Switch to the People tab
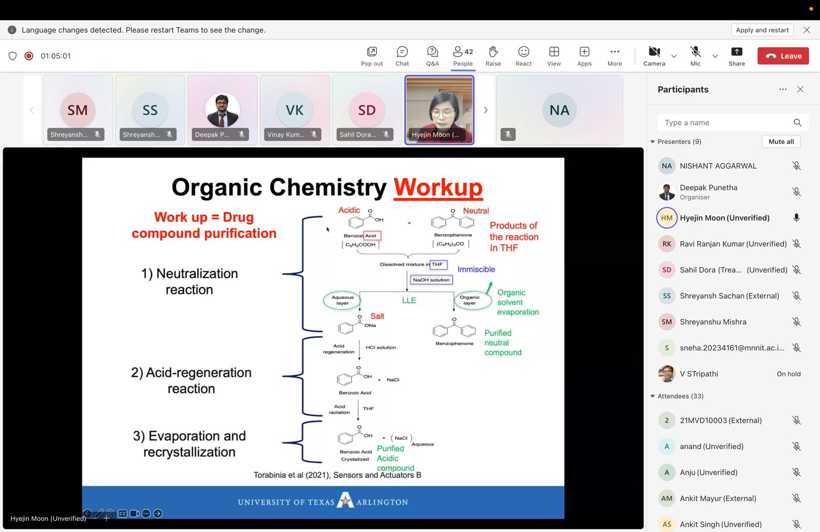820x532 pixels. (x=463, y=56)
